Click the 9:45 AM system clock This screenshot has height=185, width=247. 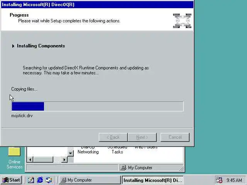tap(234, 180)
